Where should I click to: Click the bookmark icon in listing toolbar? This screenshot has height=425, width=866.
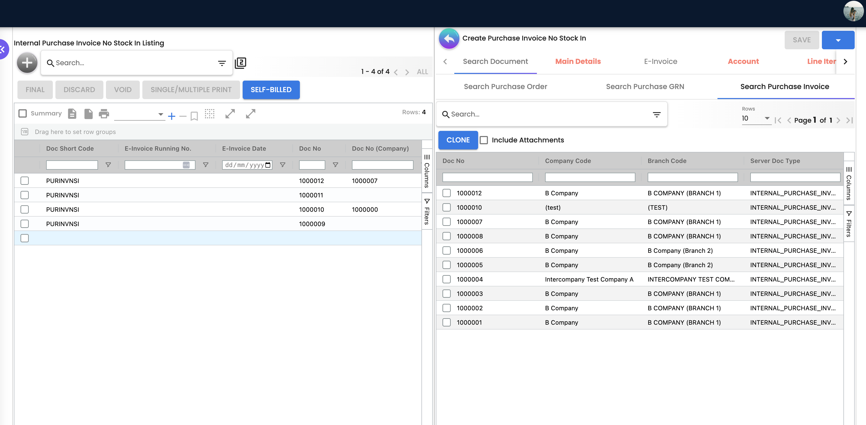pyautogui.click(x=194, y=116)
